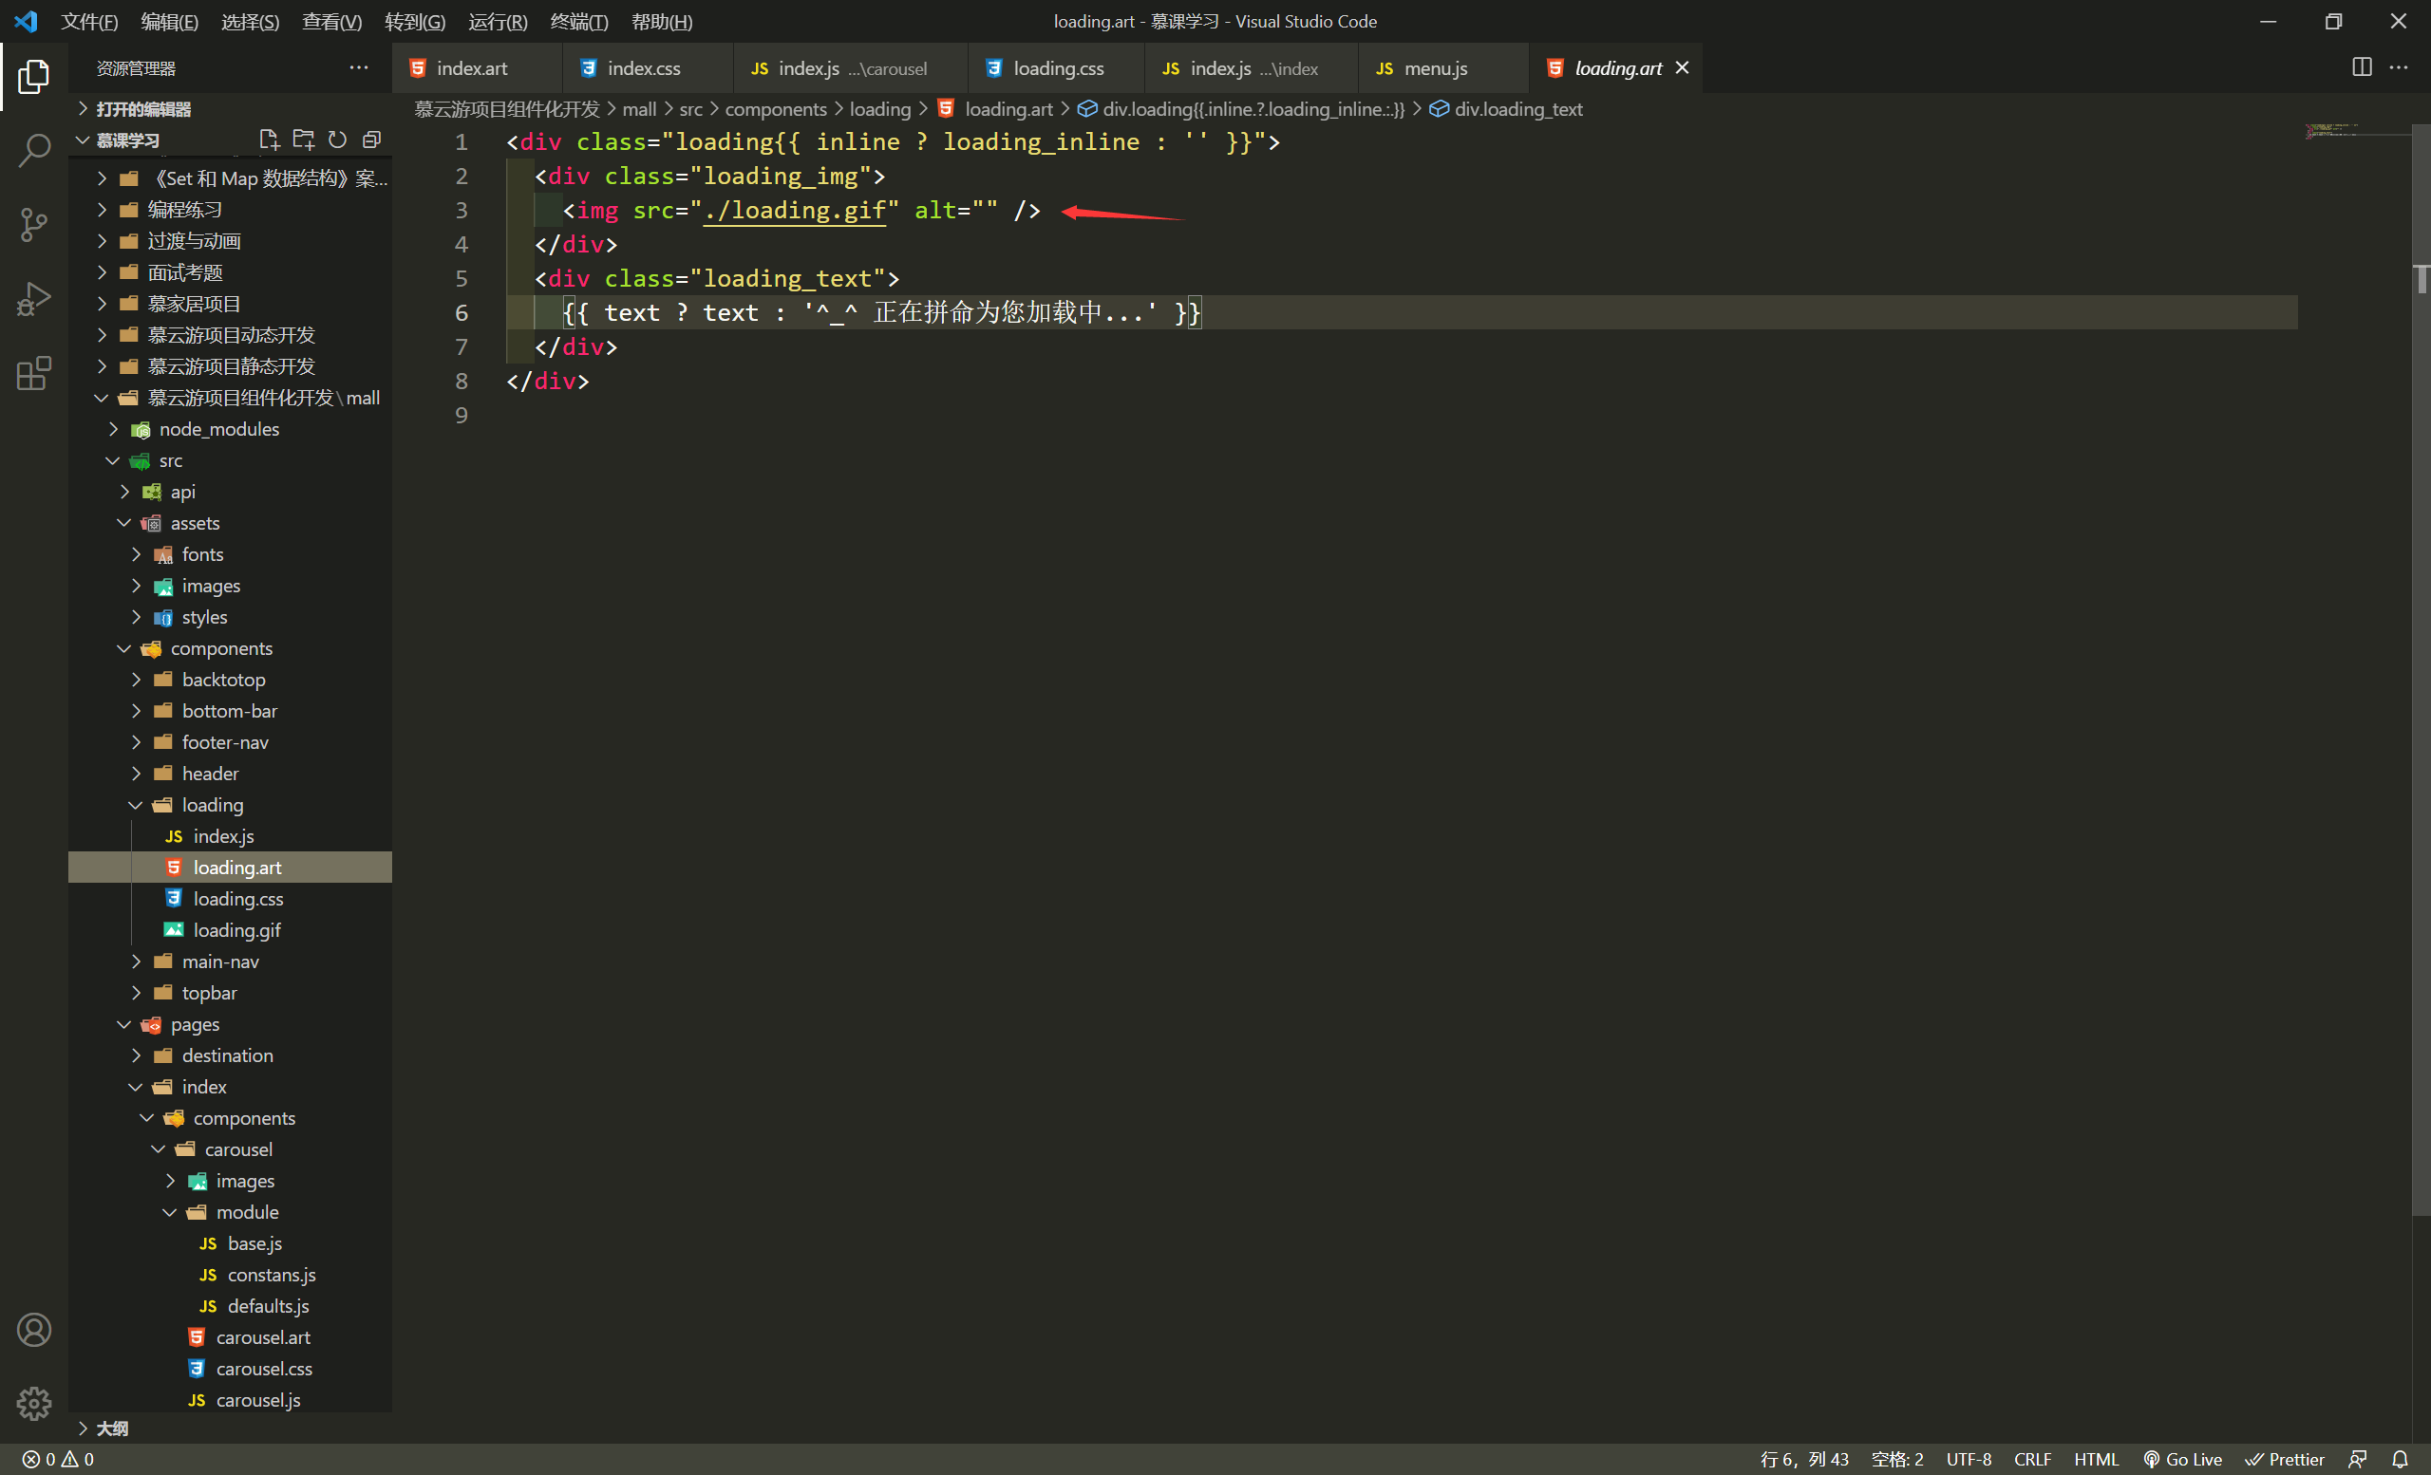Collapse the loading folder
This screenshot has width=2431, height=1475.
212,805
